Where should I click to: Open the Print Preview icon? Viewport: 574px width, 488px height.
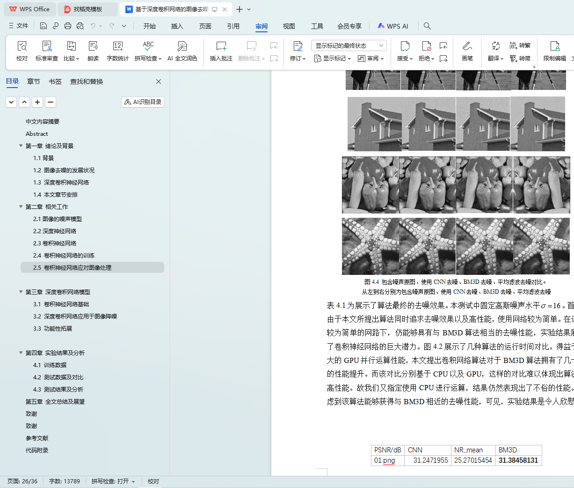pyautogui.click(x=80, y=26)
